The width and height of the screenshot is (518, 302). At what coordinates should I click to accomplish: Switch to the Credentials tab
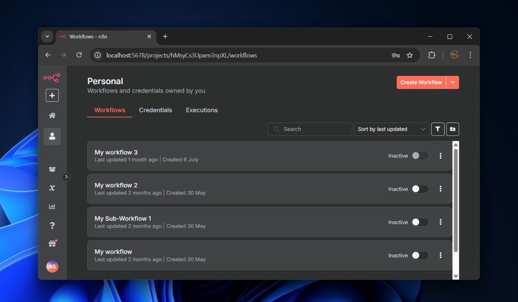tap(155, 110)
